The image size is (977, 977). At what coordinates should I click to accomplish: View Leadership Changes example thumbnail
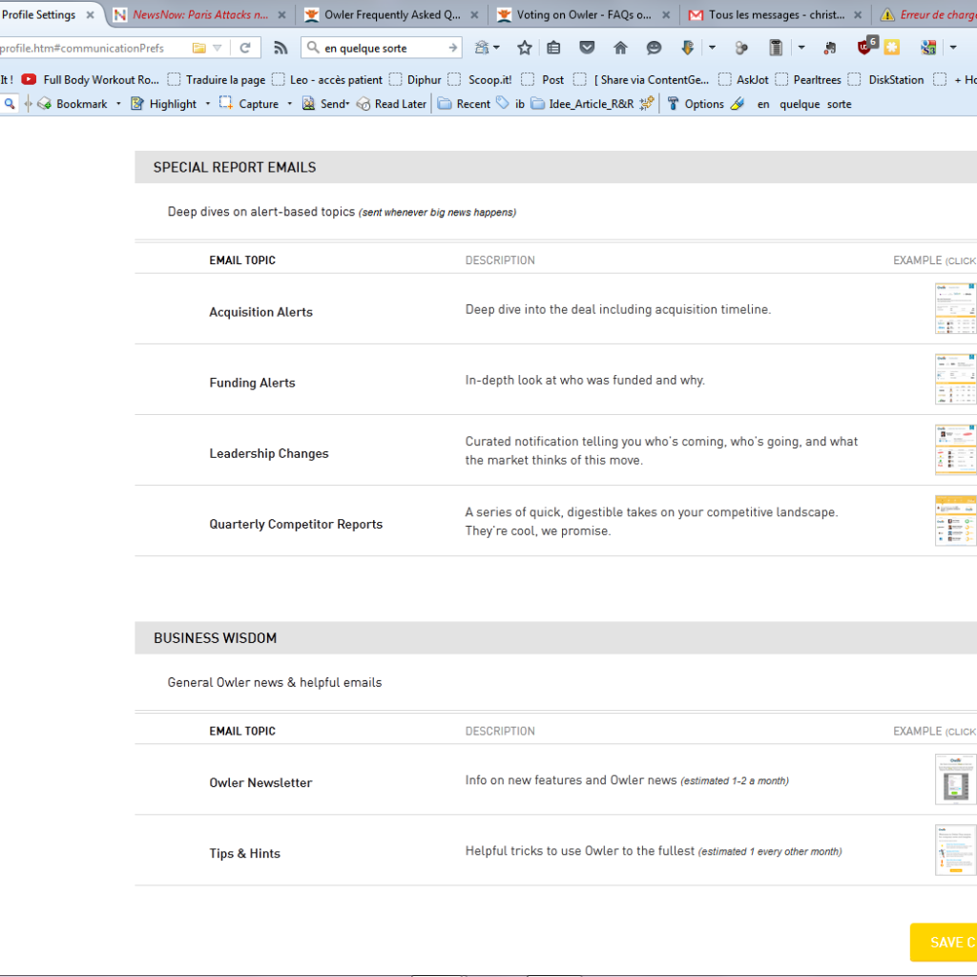click(956, 450)
